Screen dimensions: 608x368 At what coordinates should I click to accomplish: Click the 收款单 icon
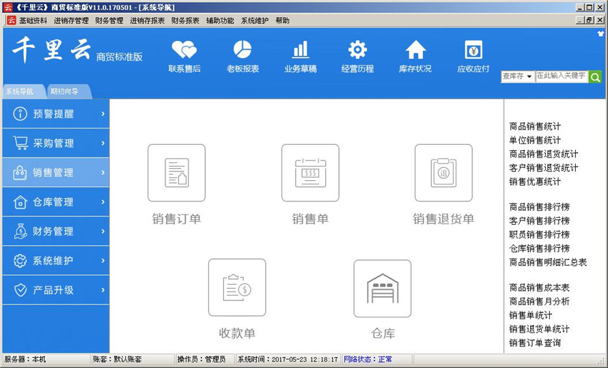pyautogui.click(x=237, y=287)
